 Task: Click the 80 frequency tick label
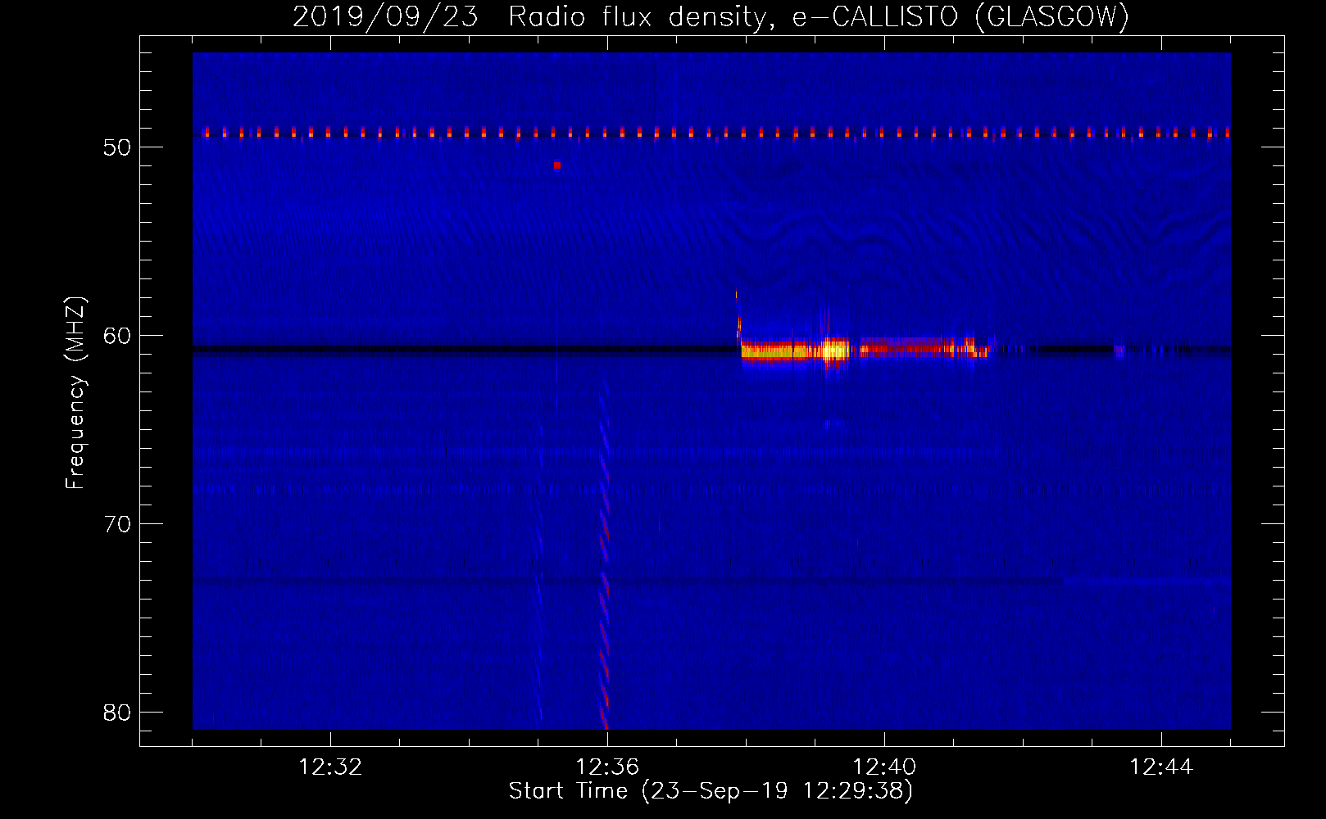pyautogui.click(x=117, y=713)
